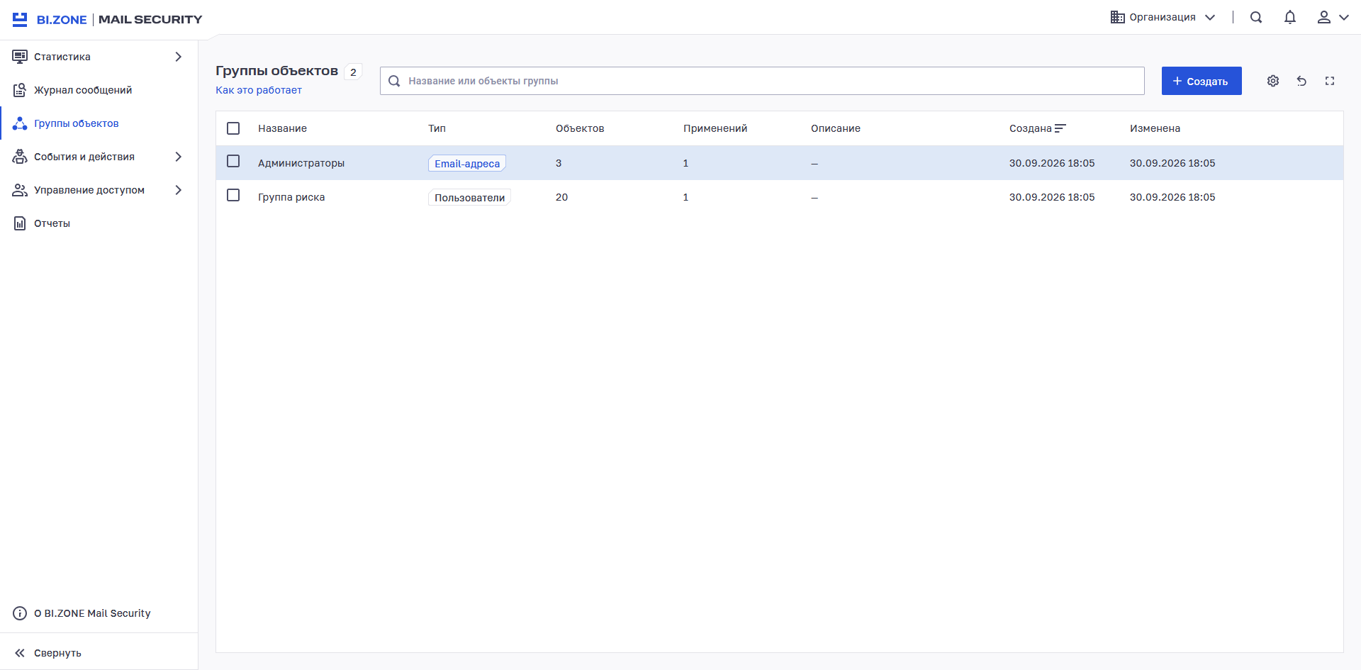Open the user profile icon menu

[x=1324, y=17]
